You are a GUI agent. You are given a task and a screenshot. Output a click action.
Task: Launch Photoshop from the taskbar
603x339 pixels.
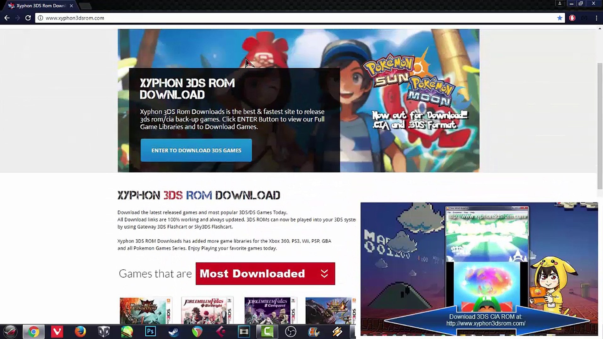tap(150, 331)
